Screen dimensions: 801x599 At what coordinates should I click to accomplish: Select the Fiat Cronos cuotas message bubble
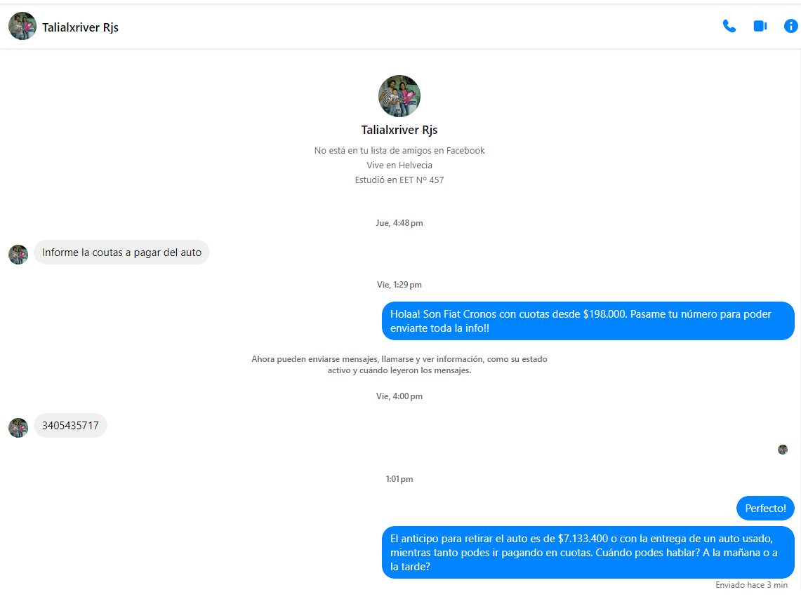point(588,321)
